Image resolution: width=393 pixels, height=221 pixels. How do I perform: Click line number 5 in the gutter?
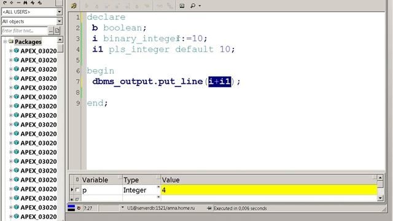78,60
